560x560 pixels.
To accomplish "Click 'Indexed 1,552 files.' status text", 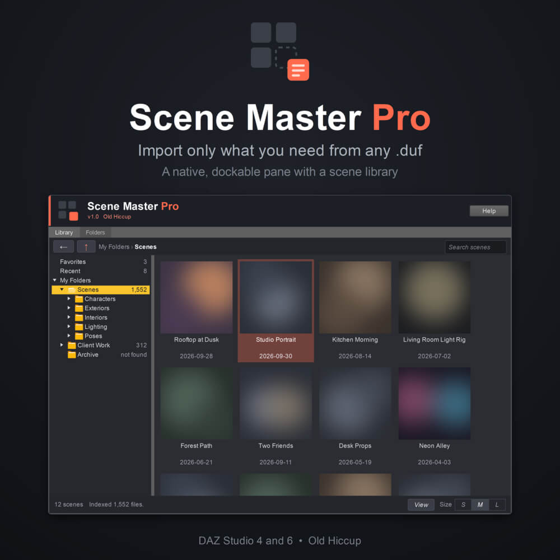I will tap(116, 505).
